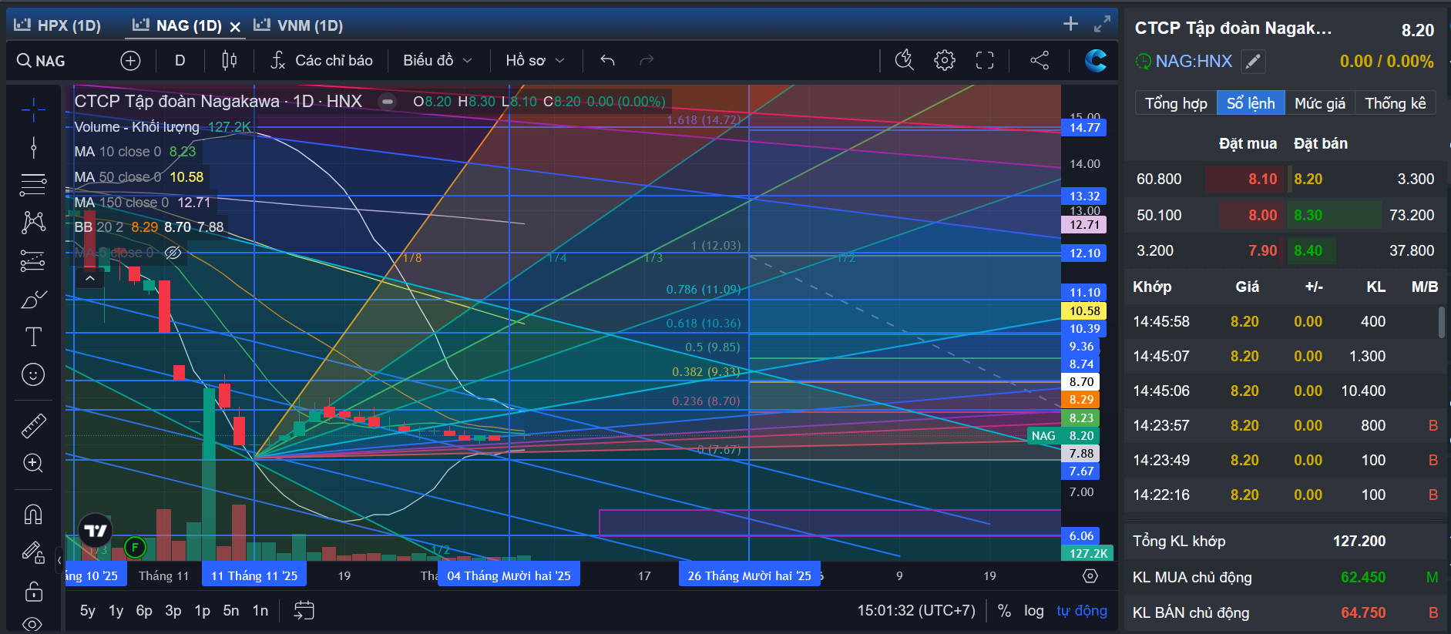1451x634 pixels.
Task: Toggle auto scale (tự động)
Action: pyautogui.click(x=1082, y=611)
